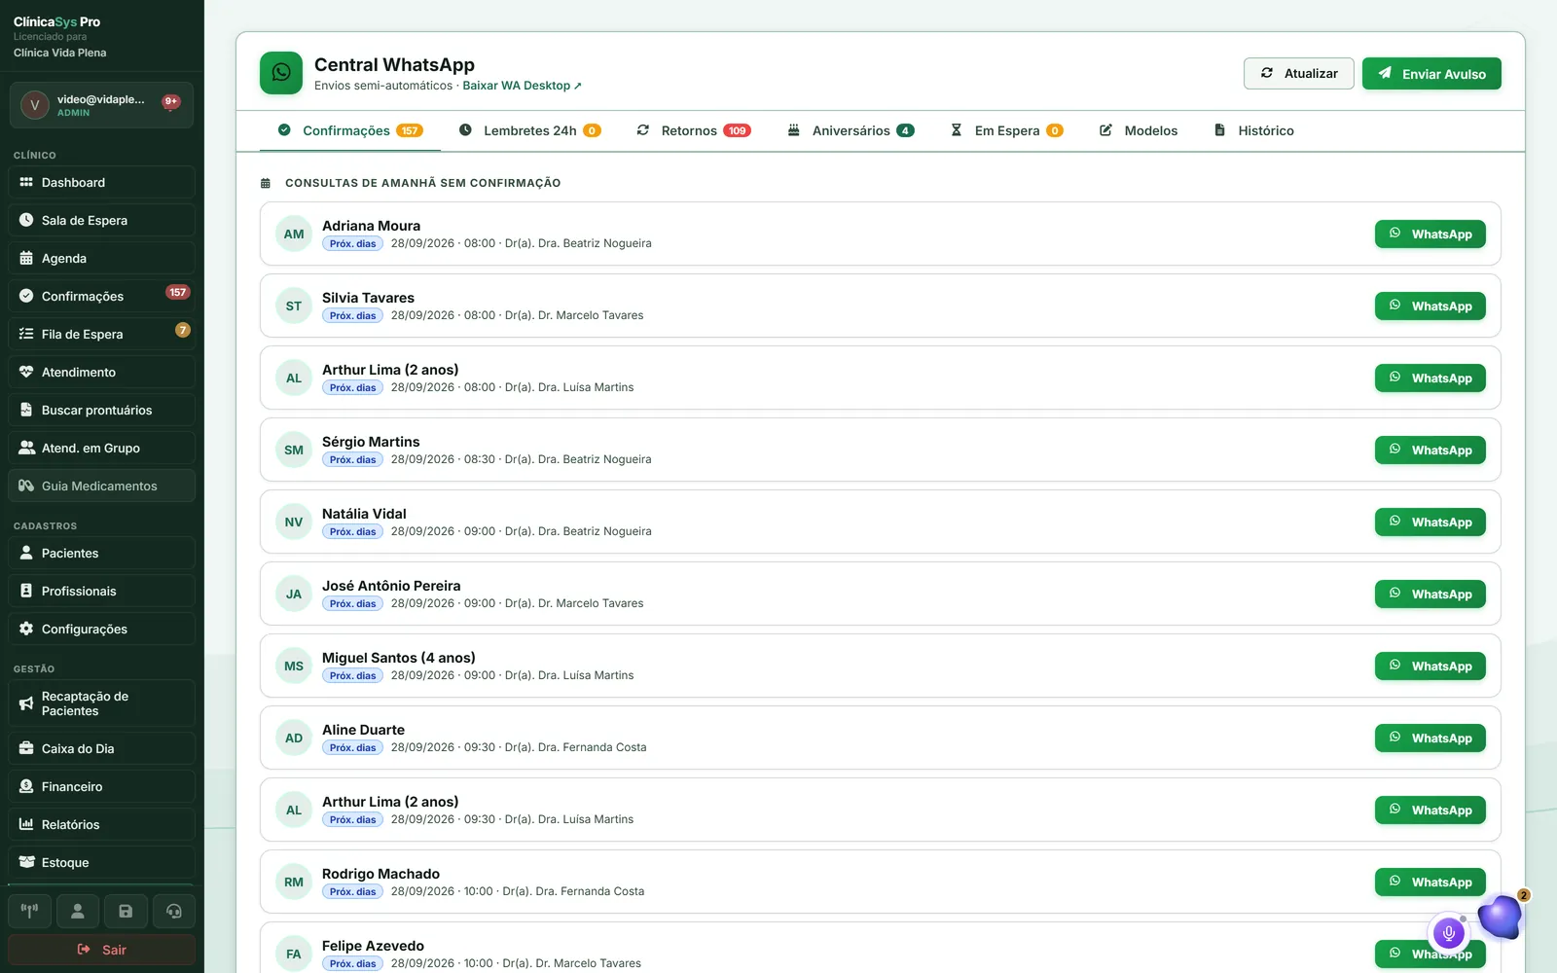
Task: Open the Retornos tab
Action: 694,130
